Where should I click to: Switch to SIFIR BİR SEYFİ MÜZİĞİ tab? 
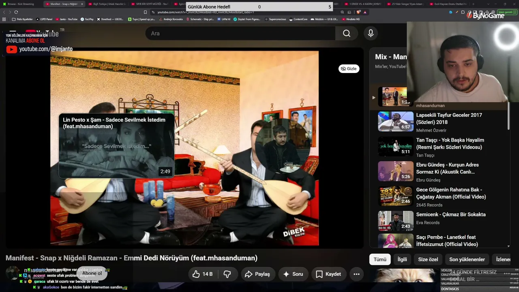tap(150, 4)
